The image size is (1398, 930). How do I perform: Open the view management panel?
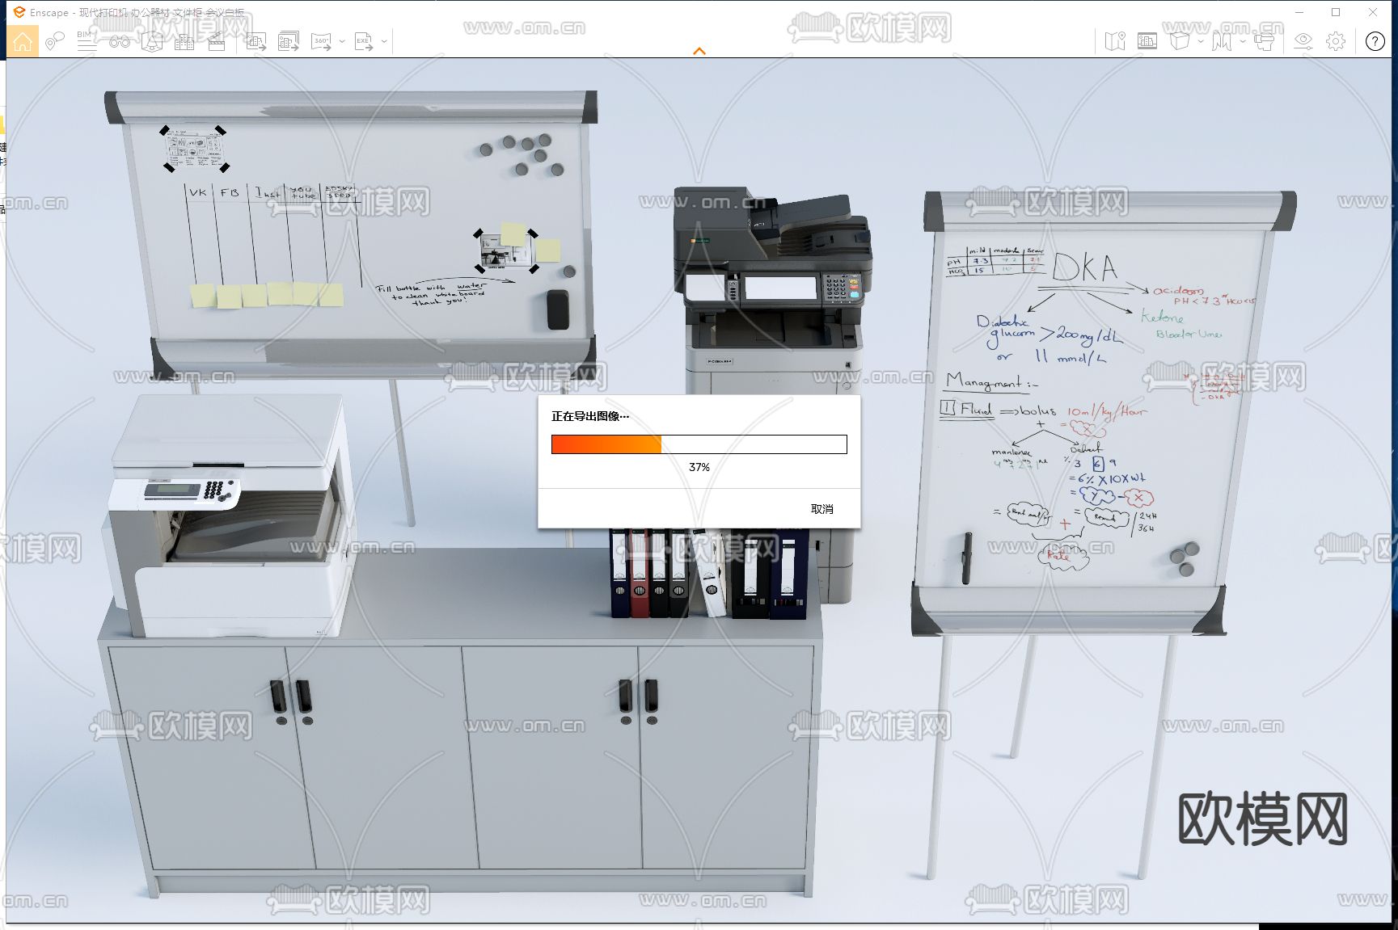pos(1147,41)
